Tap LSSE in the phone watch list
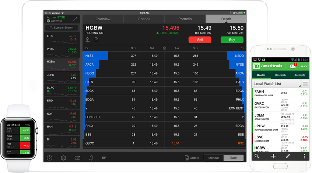Viewport: 312px width, 173px height. click(x=280, y=139)
